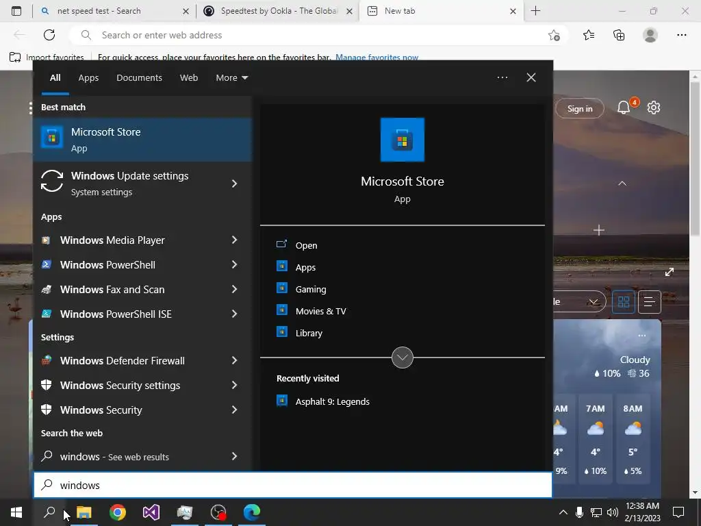Select the Web search filter tab
701x526 pixels.
[189, 78]
